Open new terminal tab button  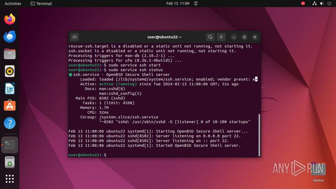pyautogui.click(x=75, y=37)
